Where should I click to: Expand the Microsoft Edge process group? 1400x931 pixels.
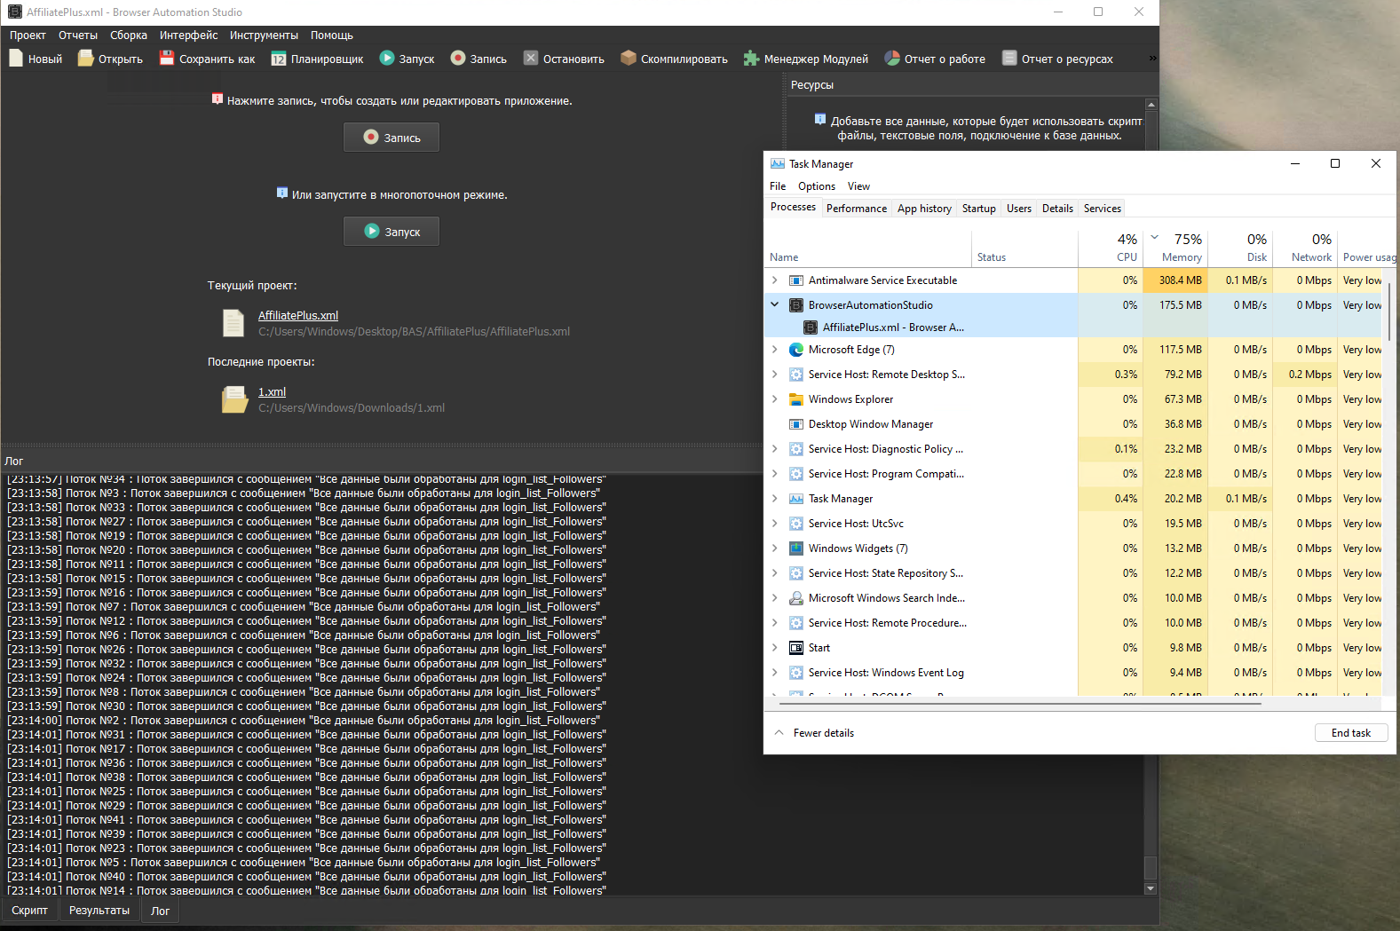775,350
